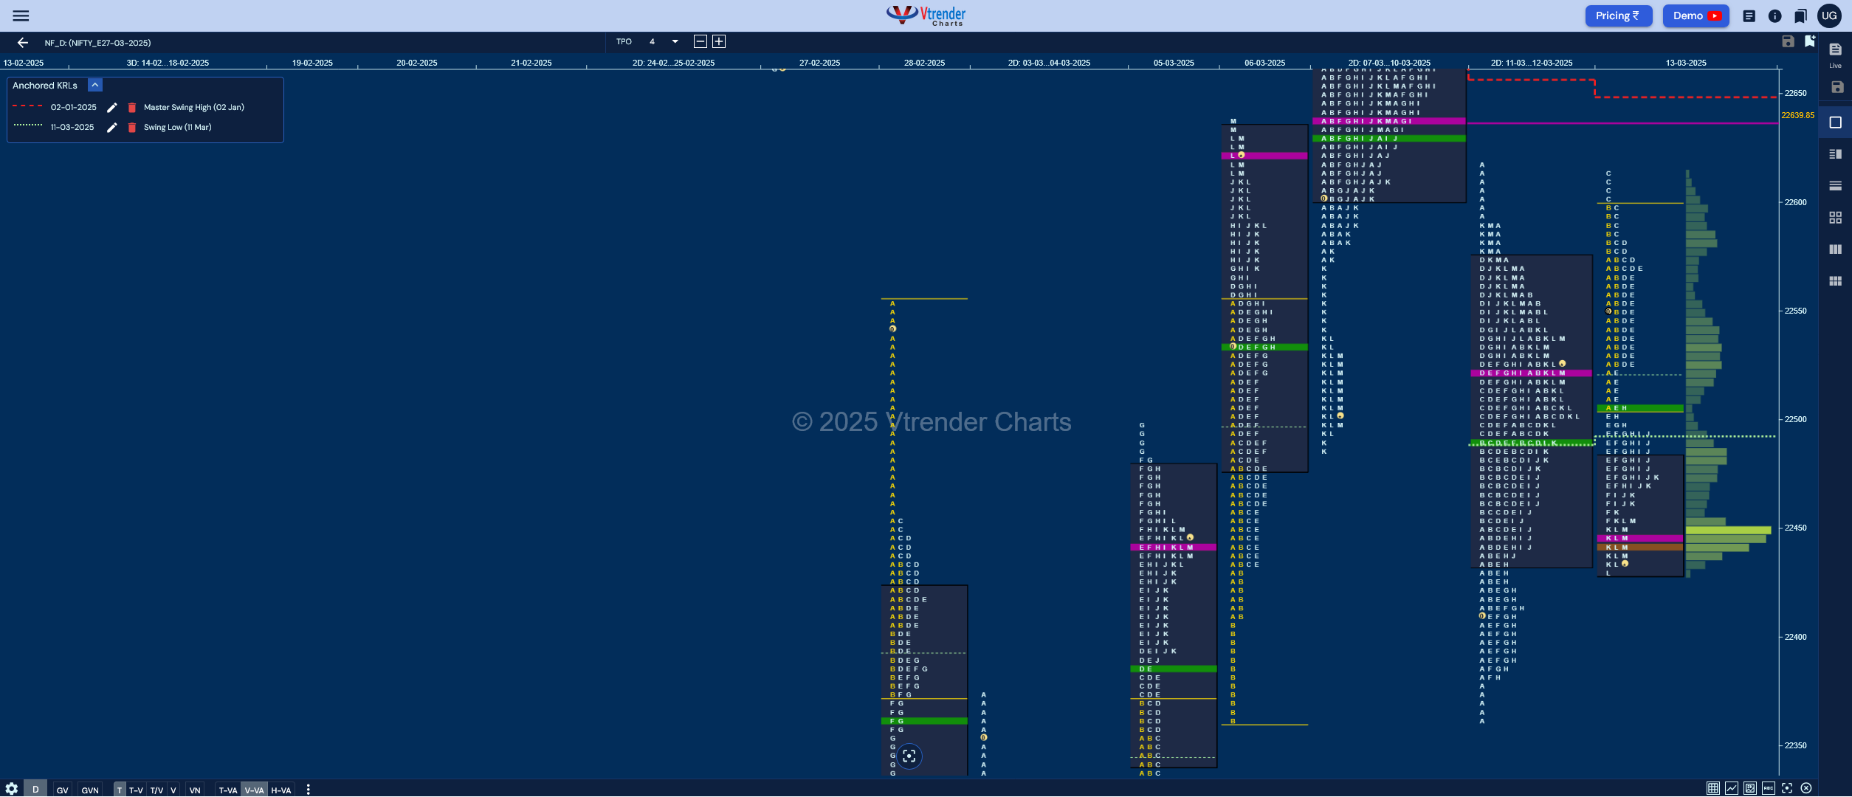The height and width of the screenshot is (797, 1852).
Task: Click the Pricing button
Action: (x=1618, y=15)
